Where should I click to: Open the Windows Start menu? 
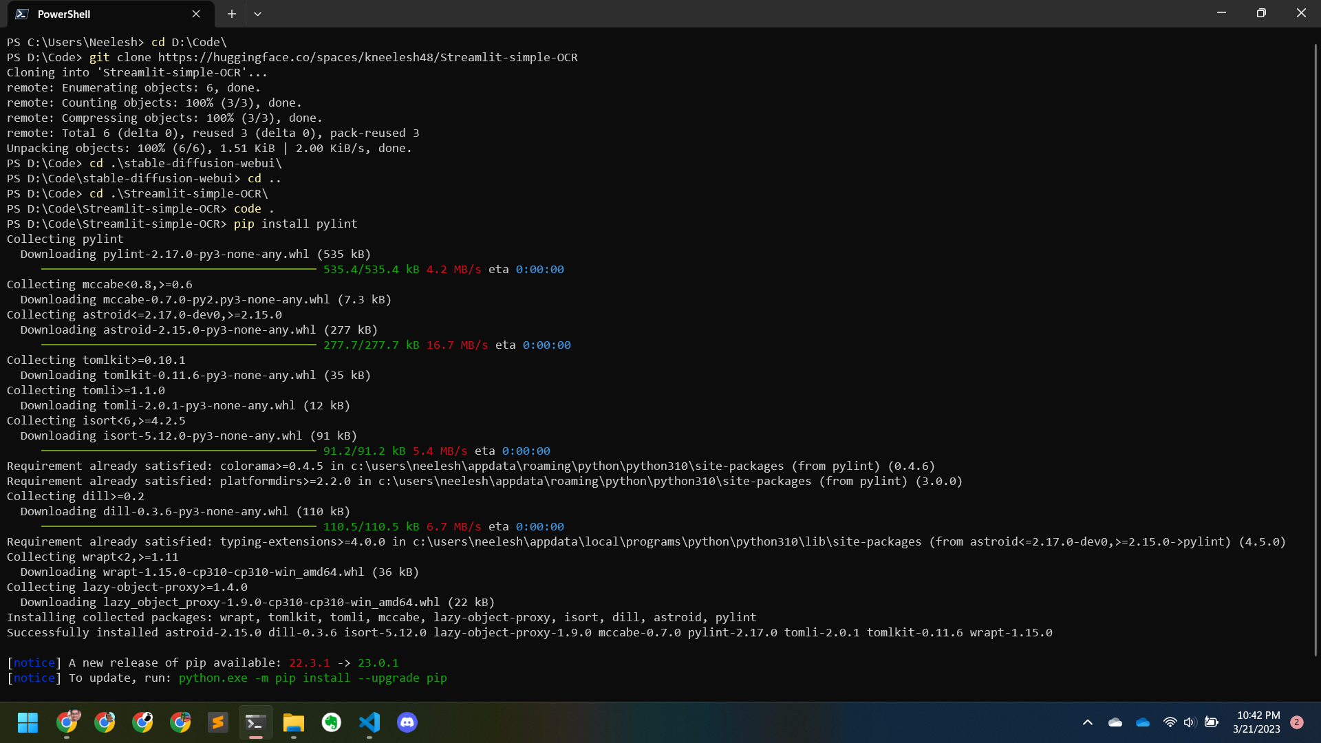pos(28,722)
